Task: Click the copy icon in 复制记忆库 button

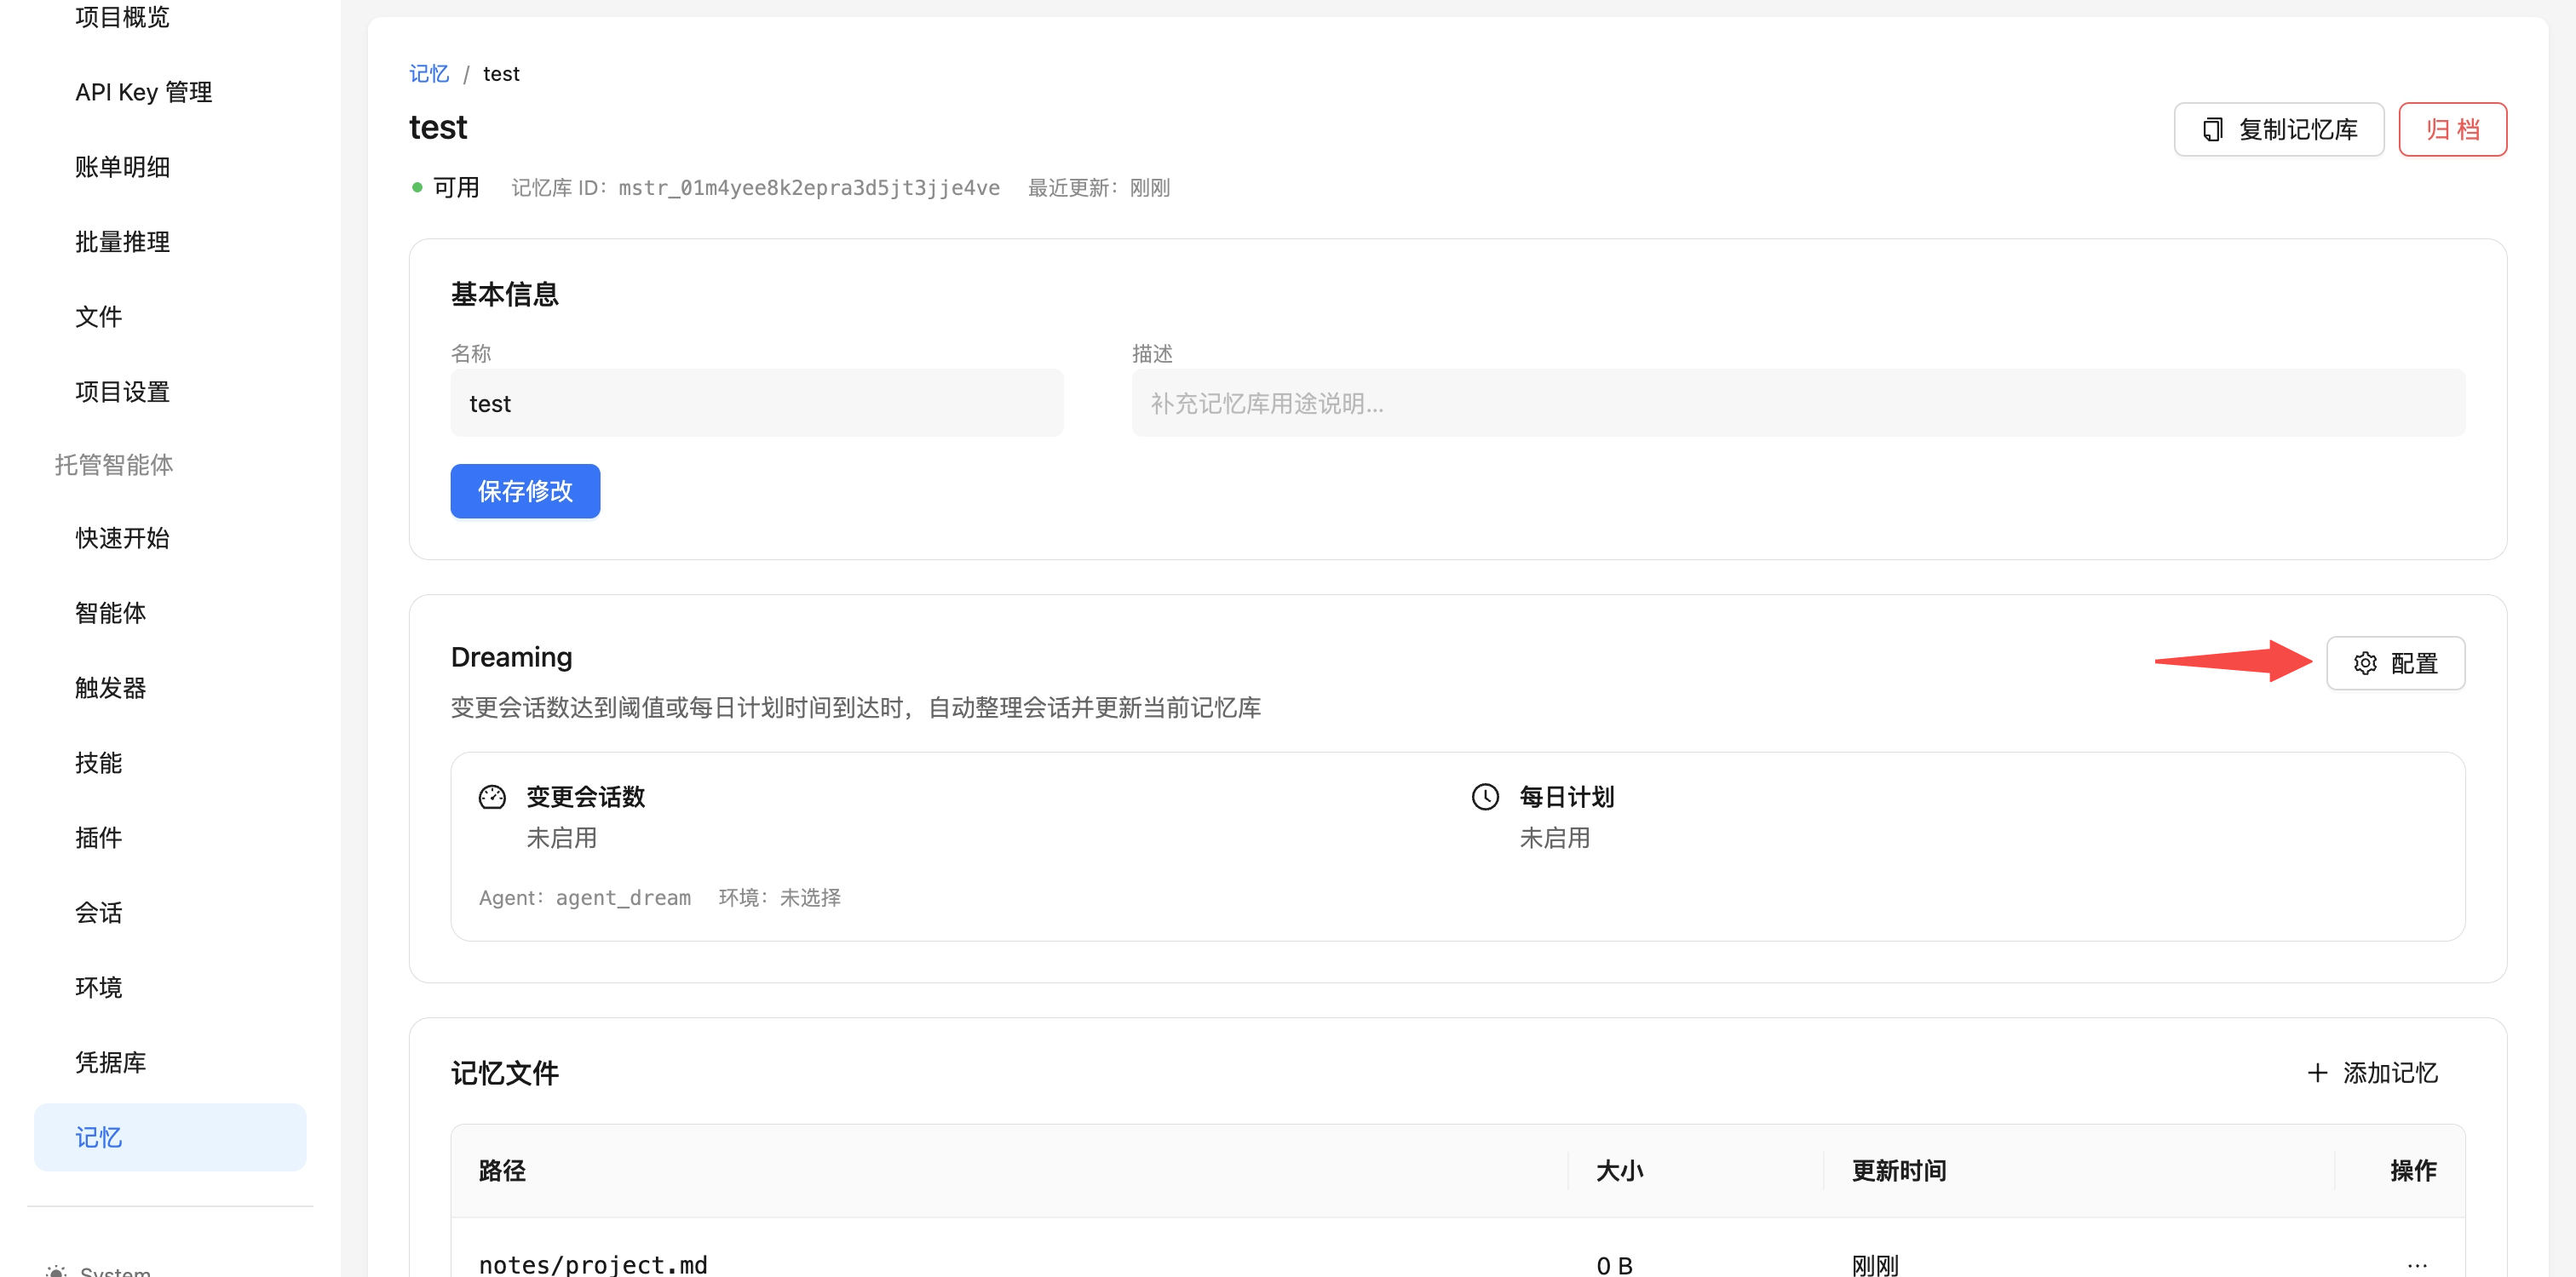Action: tap(2212, 130)
